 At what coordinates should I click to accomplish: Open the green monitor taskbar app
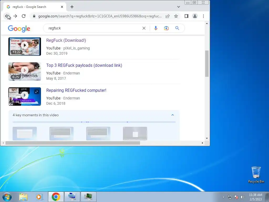[88, 197]
